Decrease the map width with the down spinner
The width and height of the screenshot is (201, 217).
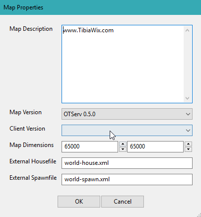click(123, 149)
